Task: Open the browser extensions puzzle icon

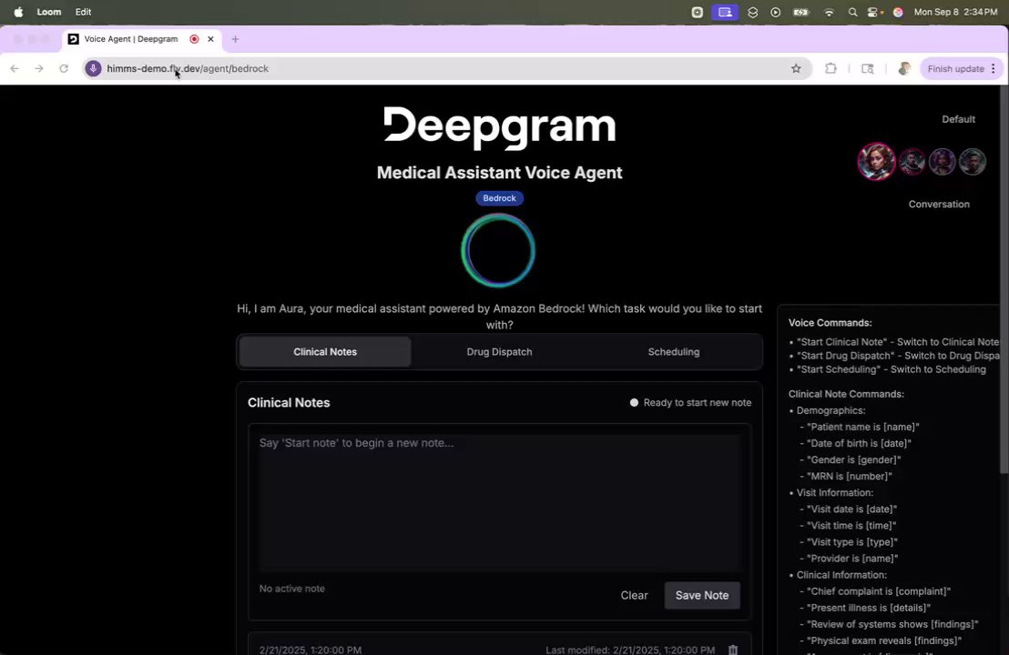Action: (831, 69)
